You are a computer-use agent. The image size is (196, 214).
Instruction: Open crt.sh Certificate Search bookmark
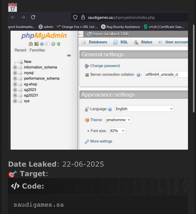[164, 27]
